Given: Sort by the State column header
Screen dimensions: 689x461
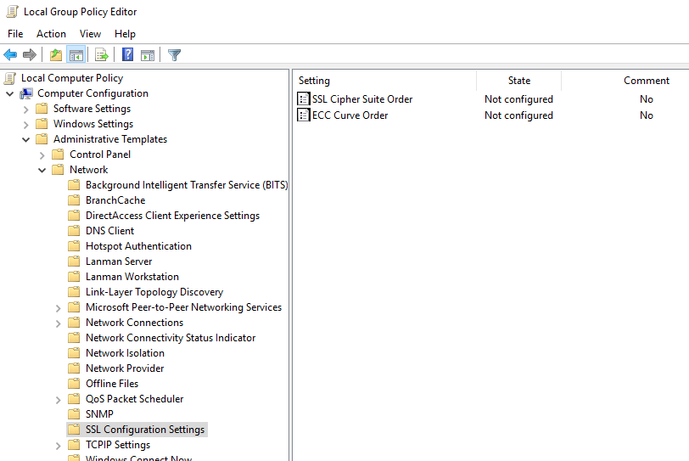Looking at the screenshot, I should (519, 81).
